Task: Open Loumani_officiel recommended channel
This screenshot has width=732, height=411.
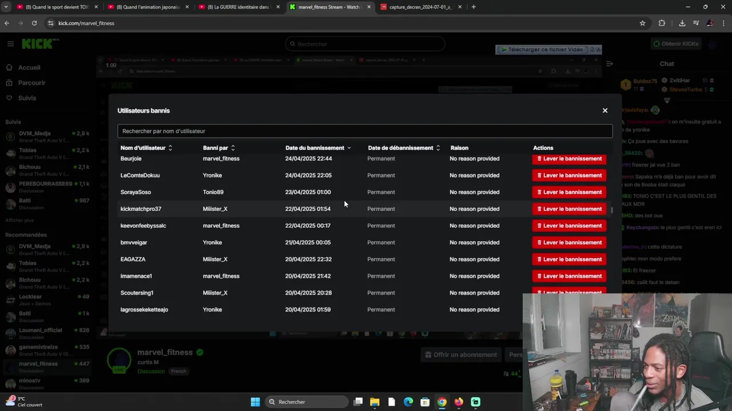Action: click(47, 333)
